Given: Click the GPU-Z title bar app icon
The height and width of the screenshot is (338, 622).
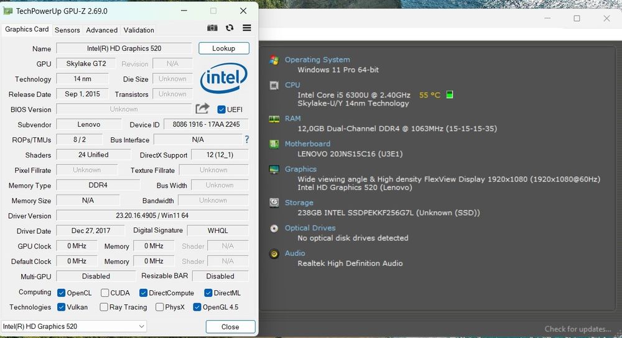Looking at the screenshot, I should pos(8,11).
